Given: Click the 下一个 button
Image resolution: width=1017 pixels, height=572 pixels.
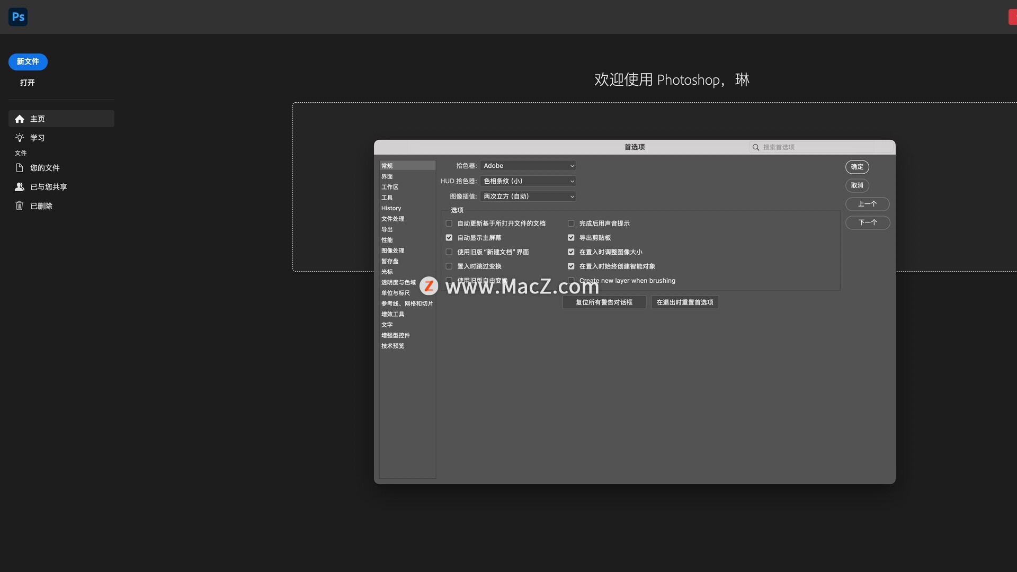Looking at the screenshot, I should (868, 222).
